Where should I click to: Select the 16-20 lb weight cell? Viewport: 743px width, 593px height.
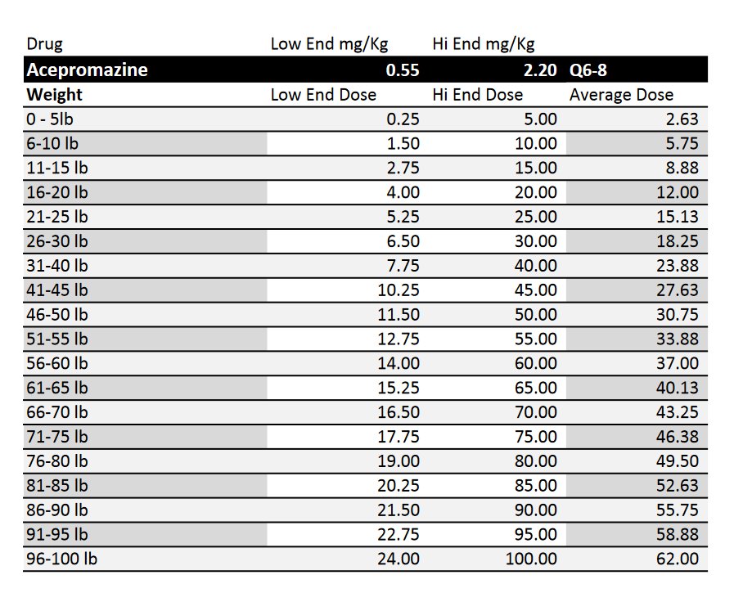57,192
